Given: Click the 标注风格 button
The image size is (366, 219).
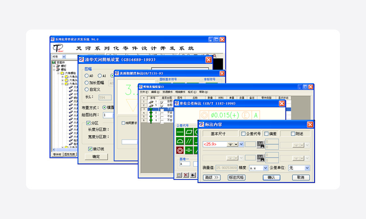Looking at the screenshot, I should (x=236, y=177).
